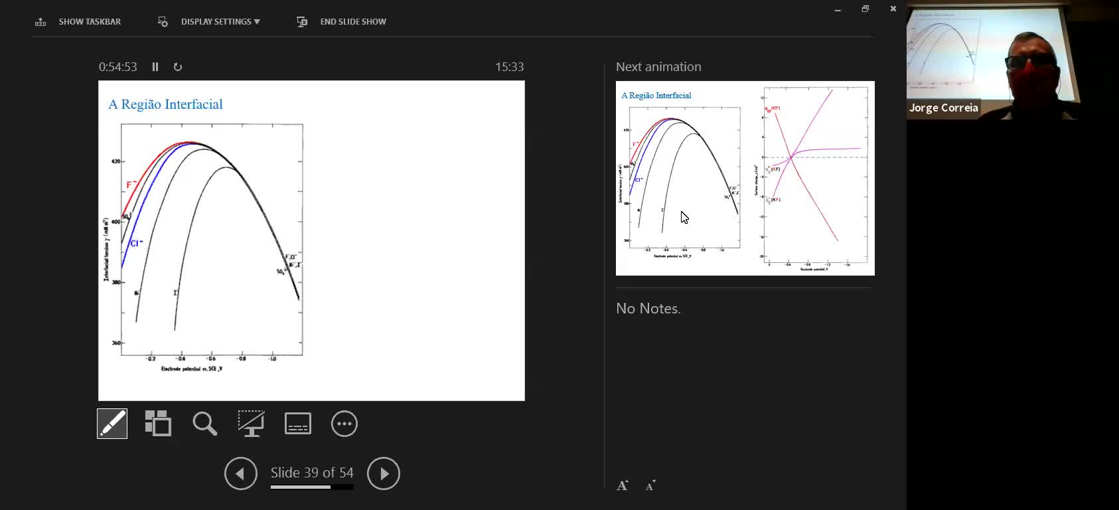
Task: Decrease the notes text size
Action: pos(650,485)
